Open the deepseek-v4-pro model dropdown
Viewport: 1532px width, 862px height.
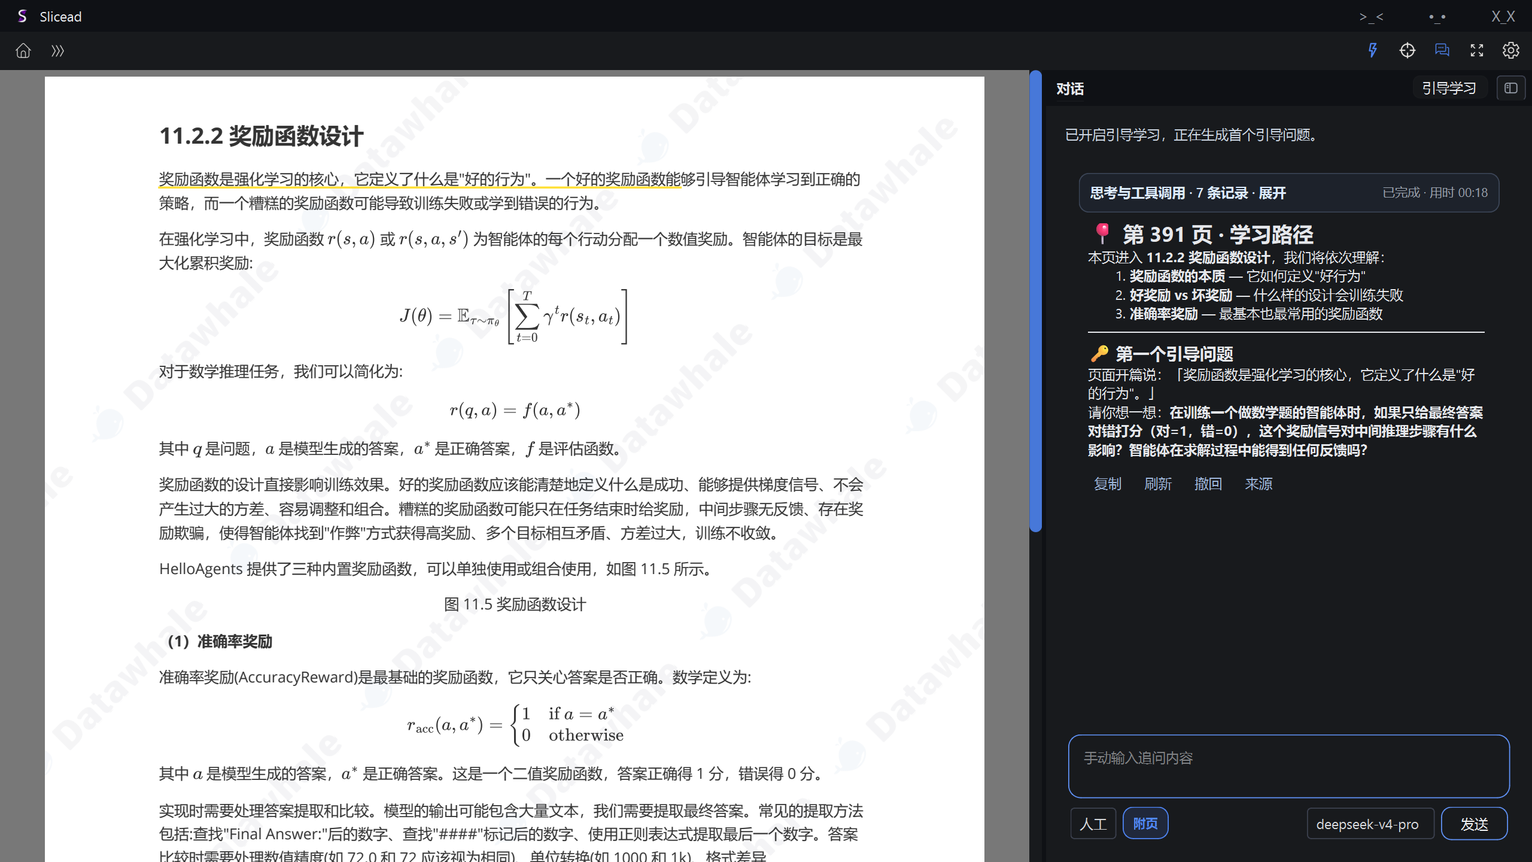[1370, 824]
